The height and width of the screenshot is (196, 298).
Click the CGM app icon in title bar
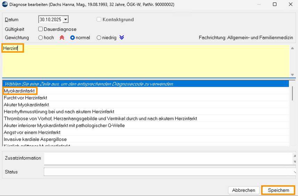[5, 5]
